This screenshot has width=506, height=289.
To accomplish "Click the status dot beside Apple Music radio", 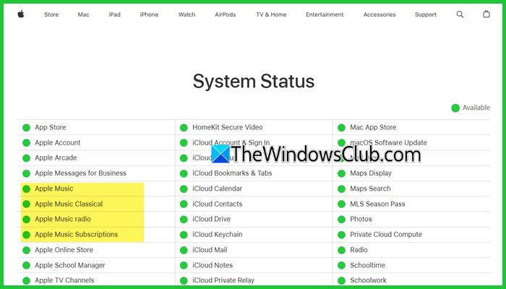I will click(x=26, y=220).
